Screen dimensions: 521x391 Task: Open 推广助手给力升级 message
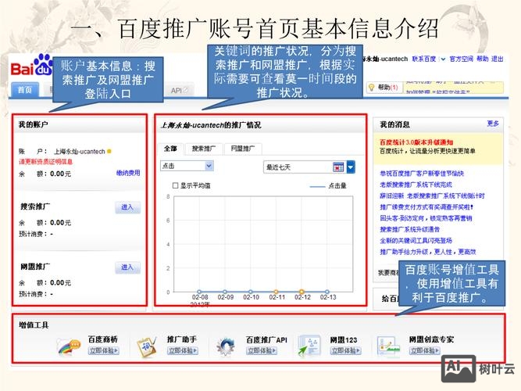(x=428, y=252)
